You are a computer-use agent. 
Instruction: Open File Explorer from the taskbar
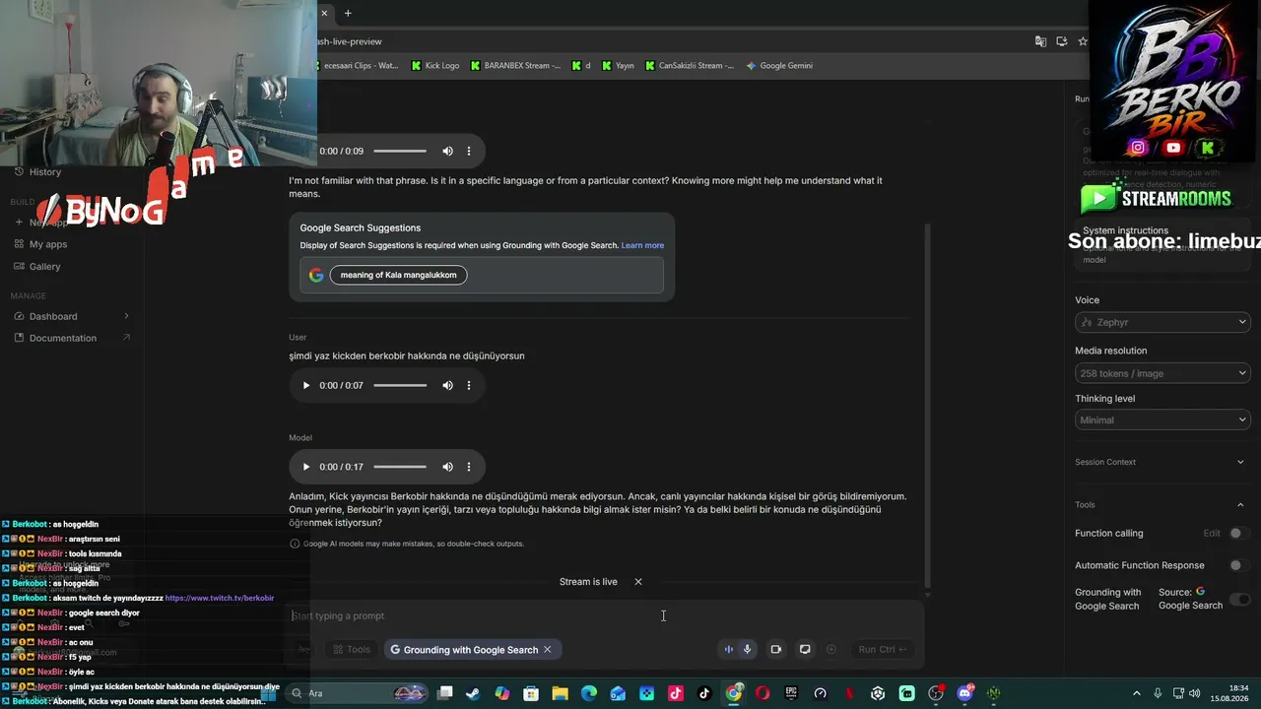tap(560, 693)
